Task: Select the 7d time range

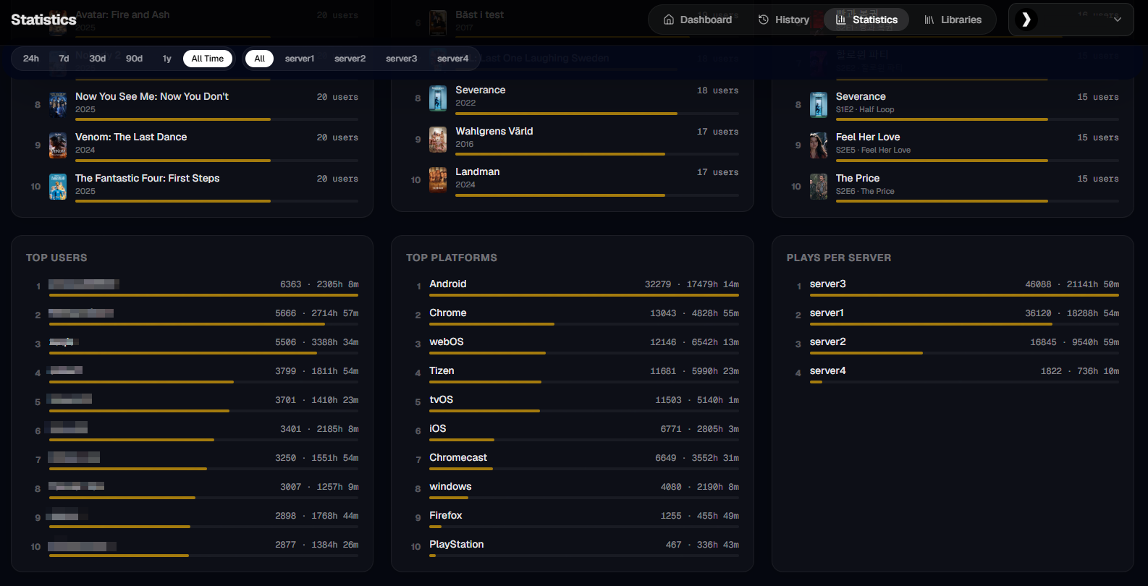Action: (x=64, y=59)
